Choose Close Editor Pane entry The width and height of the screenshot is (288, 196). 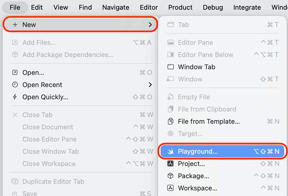tap(82, 139)
